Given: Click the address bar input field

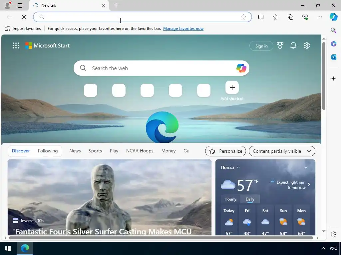Looking at the screenshot, I should pyautogui.click(x=143, y=17).
